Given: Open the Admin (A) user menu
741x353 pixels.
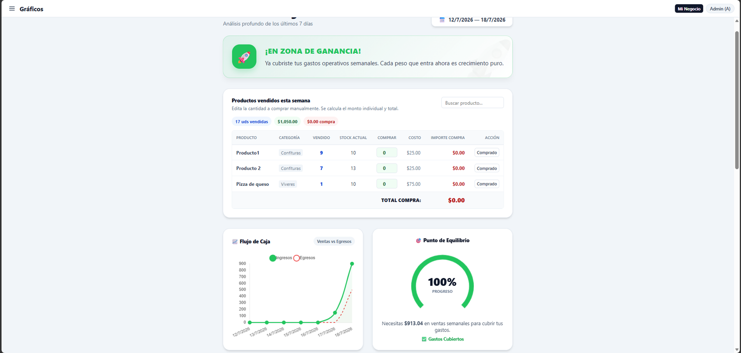Looking at the screenshot, I should click(720, 9).
